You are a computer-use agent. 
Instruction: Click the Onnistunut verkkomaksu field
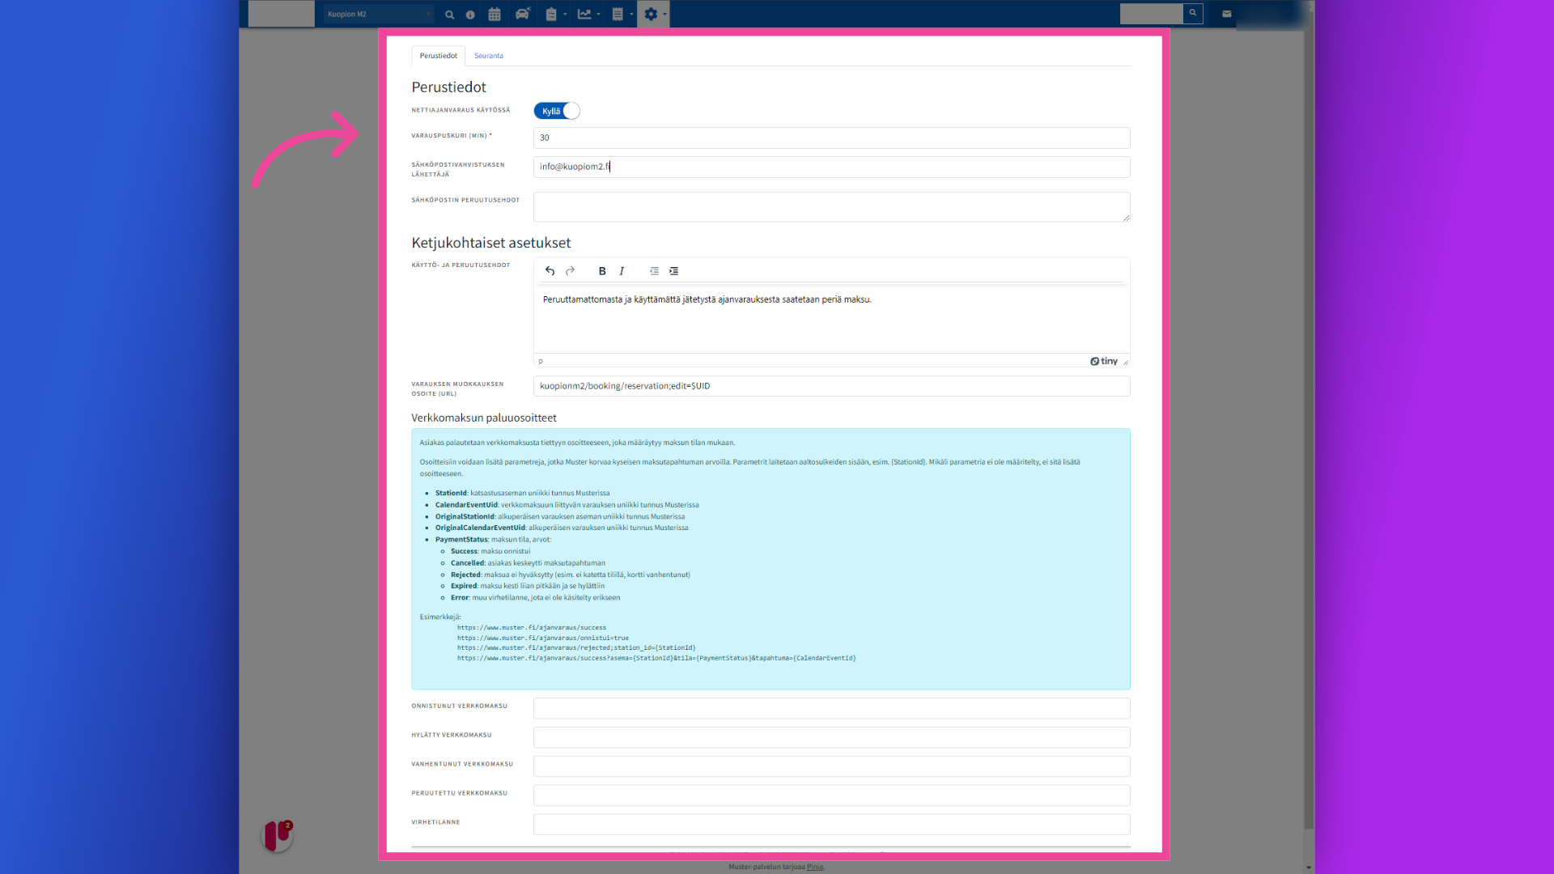831,708
